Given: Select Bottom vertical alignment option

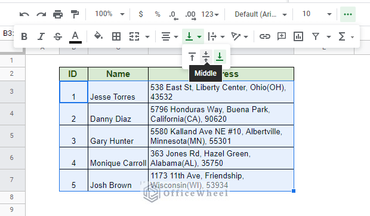Looking at the screenshot, I should (x=220, y=57).
